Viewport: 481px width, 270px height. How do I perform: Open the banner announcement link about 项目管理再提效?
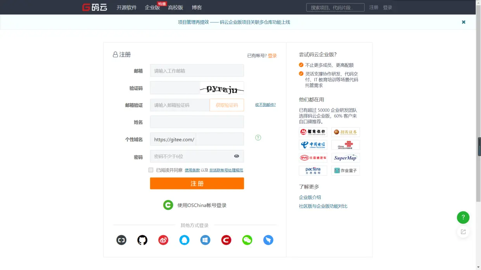click(234, 22)
